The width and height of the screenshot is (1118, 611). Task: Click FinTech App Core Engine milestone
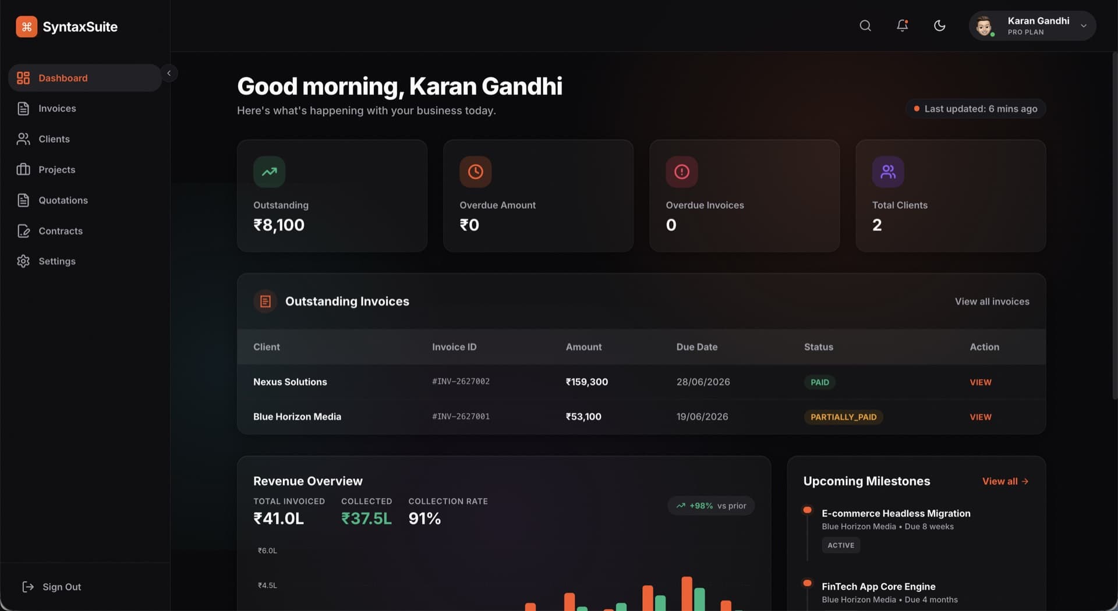[x=878, y=587]
